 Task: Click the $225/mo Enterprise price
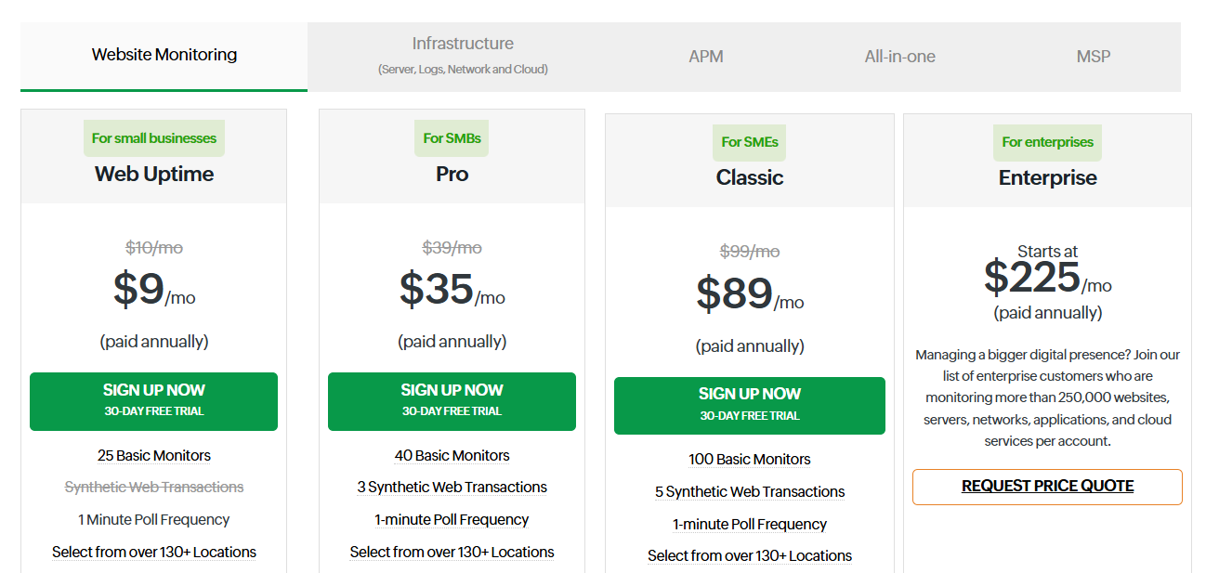pyautogui.click(x=1048, y=278)
